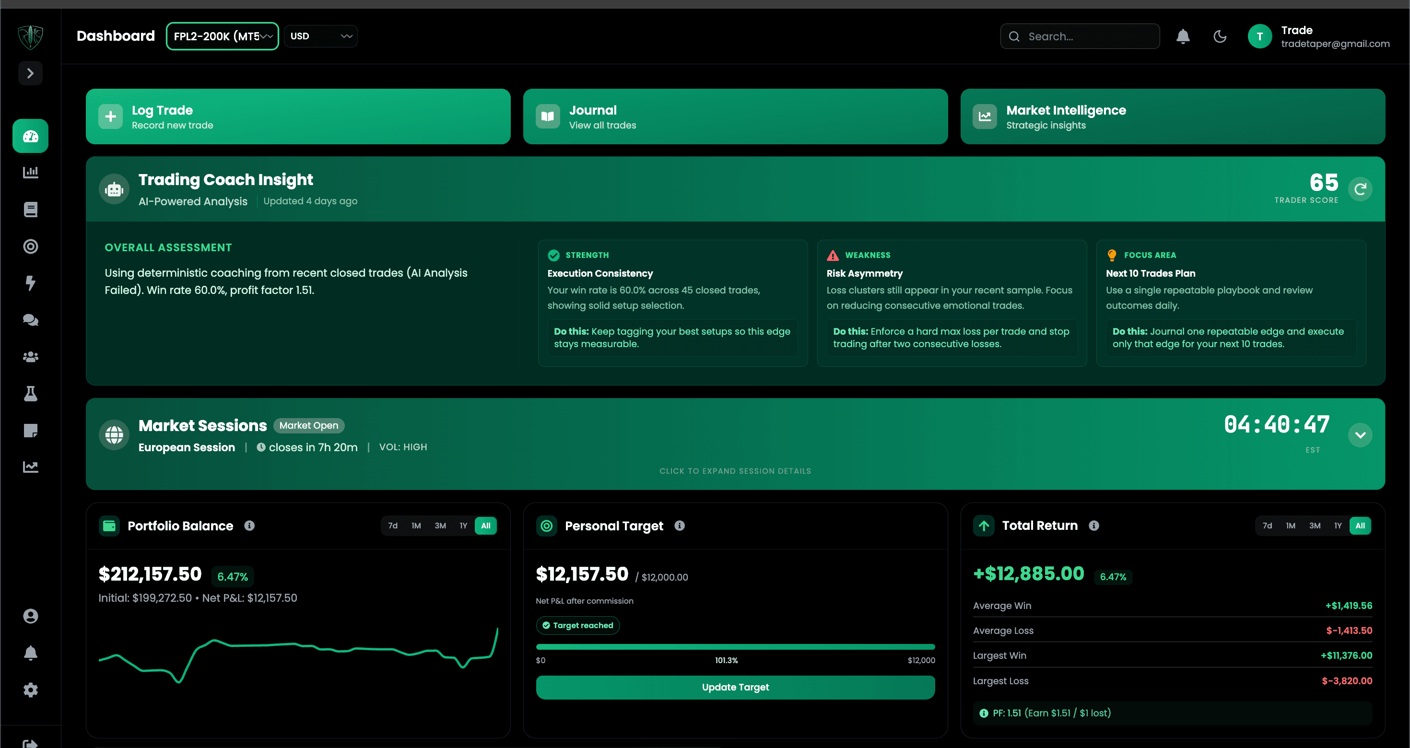The width and height of the screenshot is (1410, 748).
Task: Refresh the Trader Score with circular arrow icon
Action: [1361, 189]
